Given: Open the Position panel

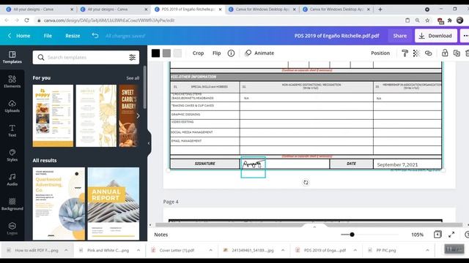Looking at the screenshot, I should (380, 53).
